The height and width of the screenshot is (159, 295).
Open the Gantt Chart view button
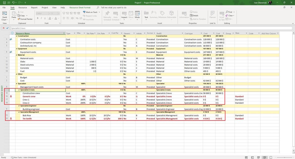click(5, 16)
